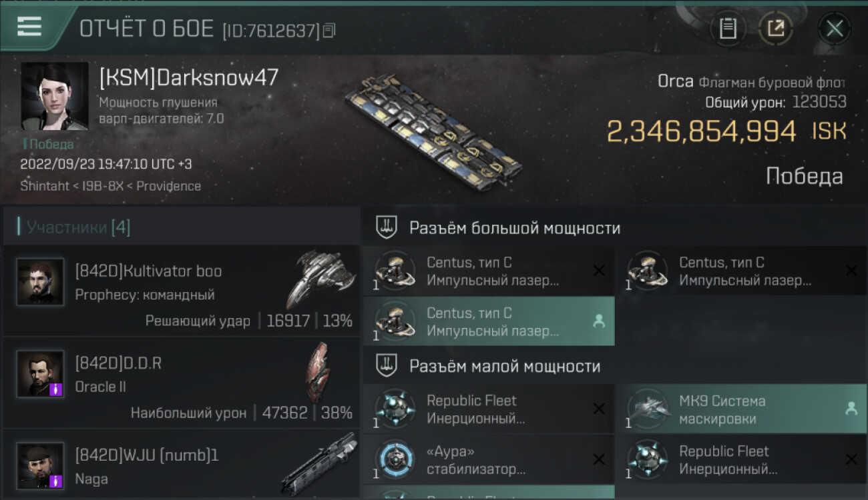Open the hamburger menu at top left

[29, 27]
